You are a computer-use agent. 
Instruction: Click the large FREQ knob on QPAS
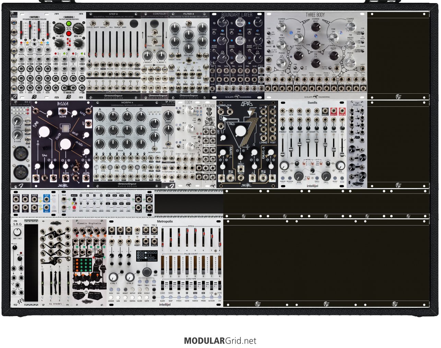point(241,131)
